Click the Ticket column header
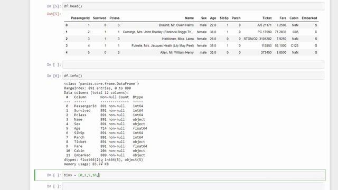The image size is (338, 190). coord(267,18)
